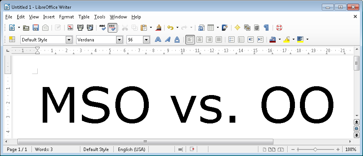Click the Navigation circle button on scrollbar
This screenshot has width=363, height=156.
pyautogui.click(x=356, y=128)
